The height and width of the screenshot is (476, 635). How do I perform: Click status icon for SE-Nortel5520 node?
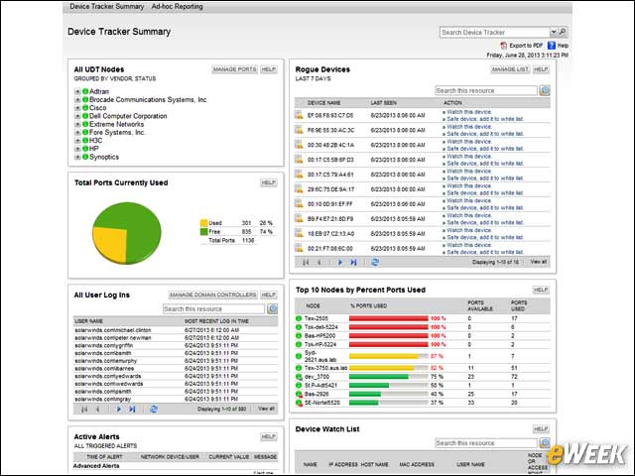tap(299, 403)
